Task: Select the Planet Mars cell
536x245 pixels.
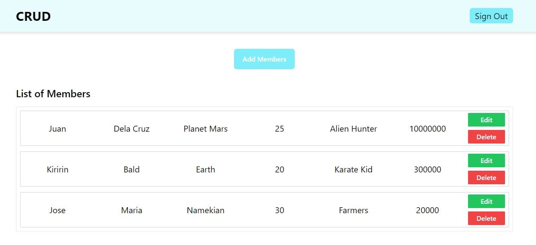Action: click(206, 129)
